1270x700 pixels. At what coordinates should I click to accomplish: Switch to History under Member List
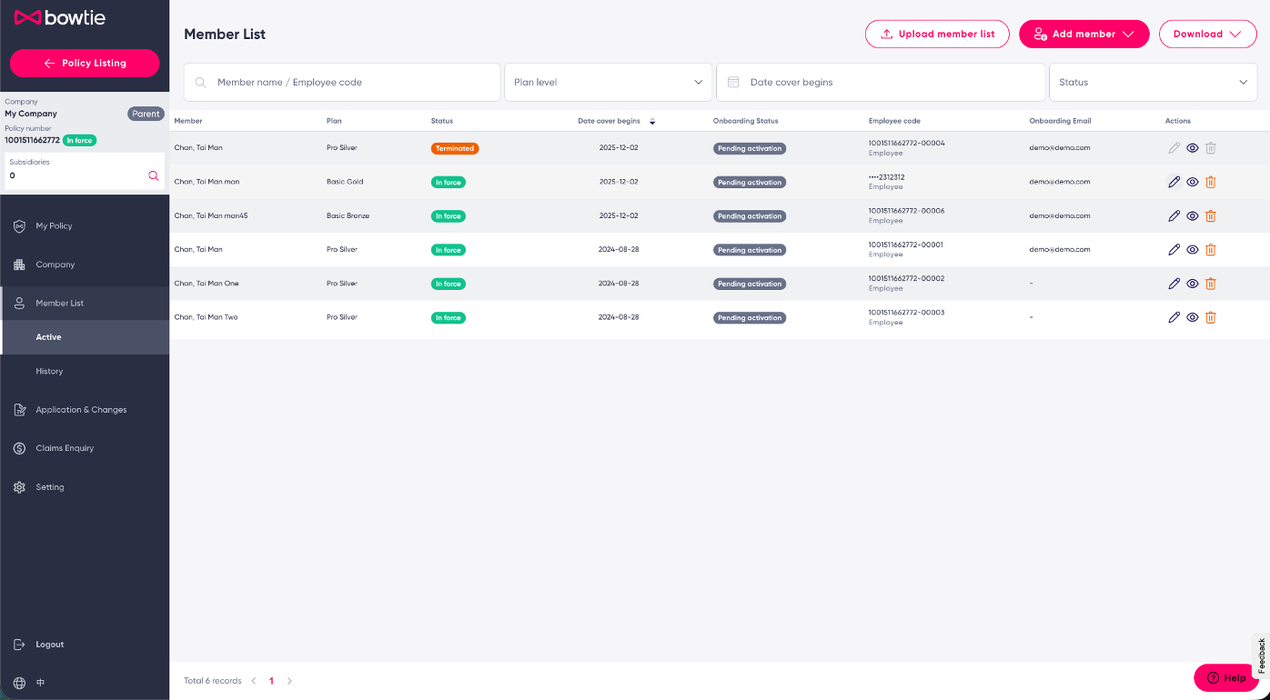point(49,371)
